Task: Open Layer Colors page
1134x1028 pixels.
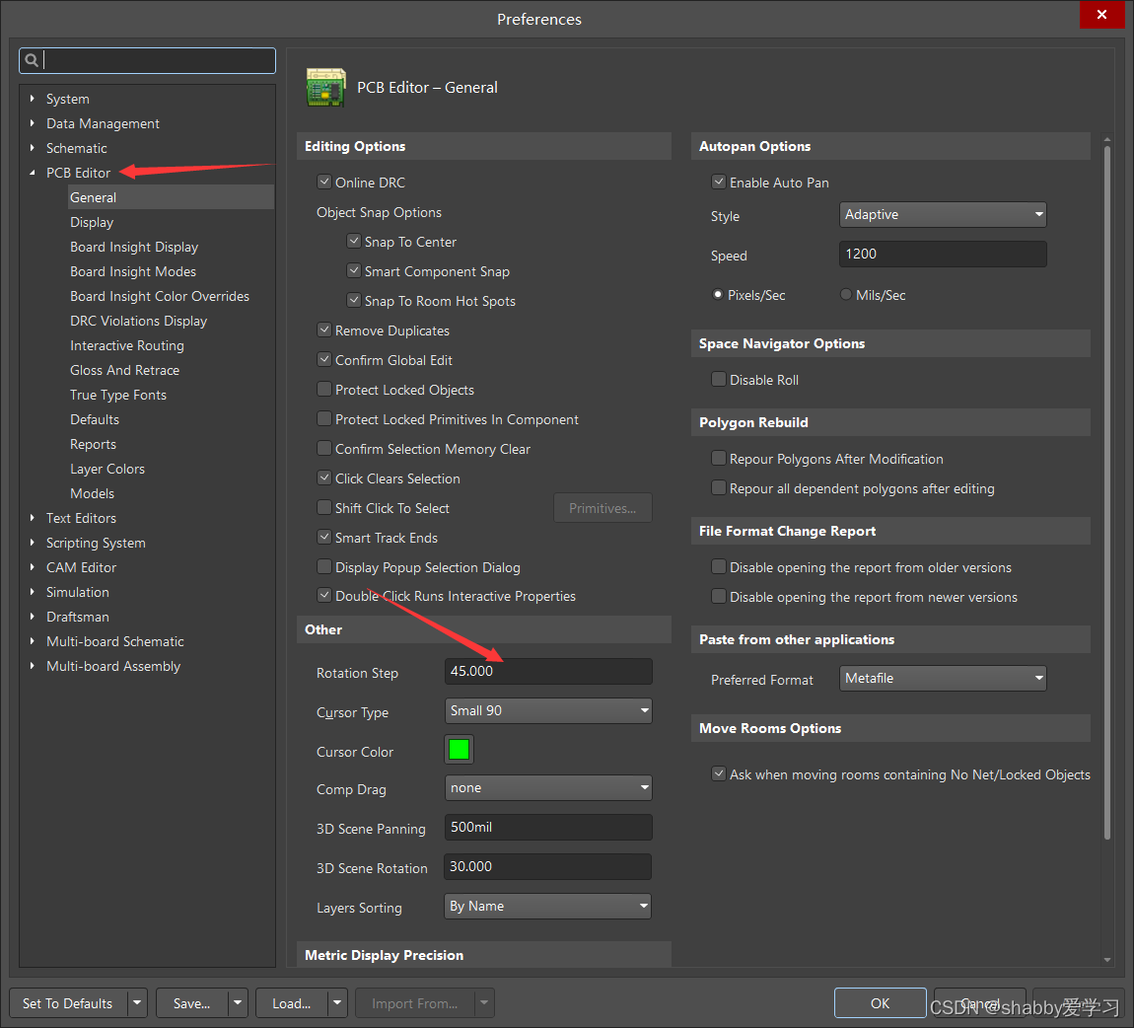Action: [107, 468]
